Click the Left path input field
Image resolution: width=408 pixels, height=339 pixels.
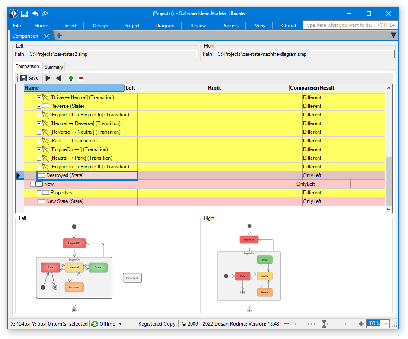pos(113,54)
